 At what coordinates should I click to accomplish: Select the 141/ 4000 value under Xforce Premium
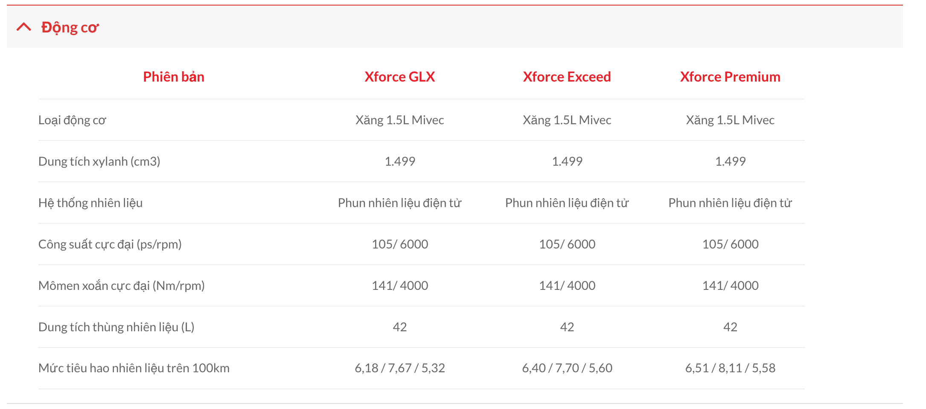pyautogui.click(x=730, y=286)
